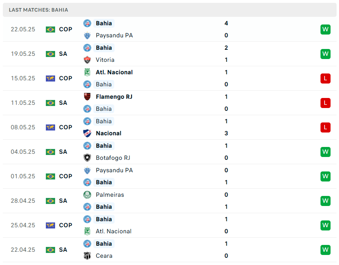Click the Copa flag icon on 08.05.25 row

tap(50, 127)
